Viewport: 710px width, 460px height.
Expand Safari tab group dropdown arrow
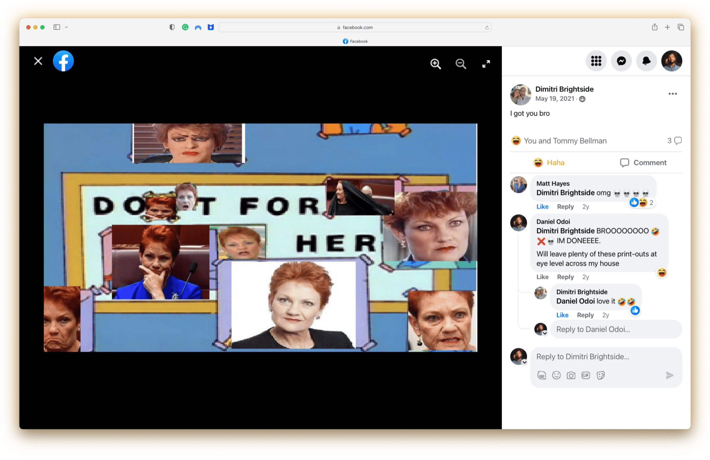tap(67, 27)
